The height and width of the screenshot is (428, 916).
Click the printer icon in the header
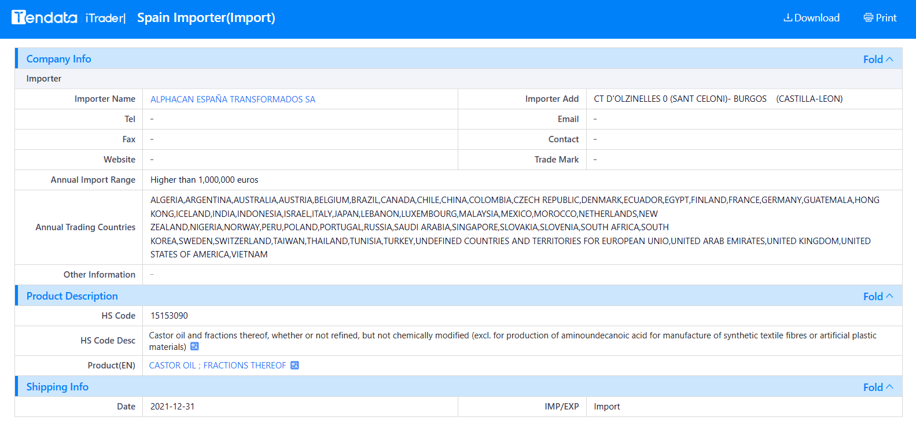pyautogui.click(x=869, y=18)
